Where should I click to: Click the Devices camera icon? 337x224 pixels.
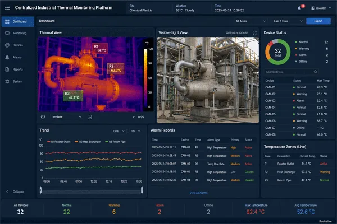(7, 45)
